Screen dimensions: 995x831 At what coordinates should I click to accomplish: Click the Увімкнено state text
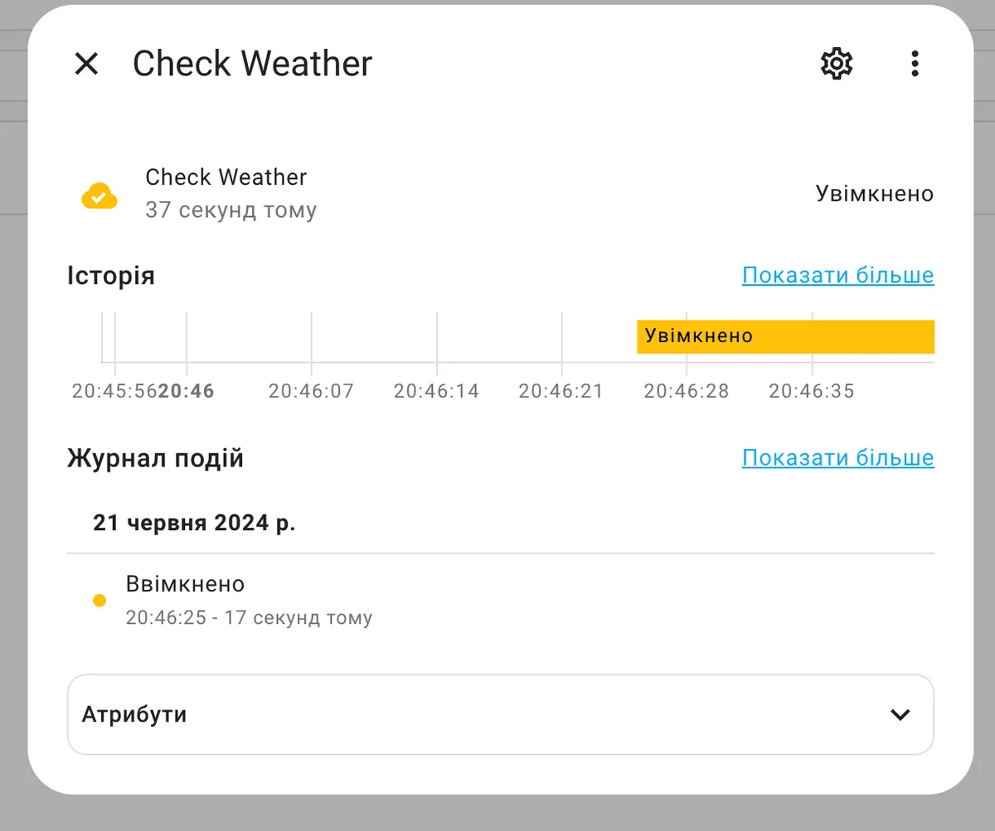click(x=875, y=194)
